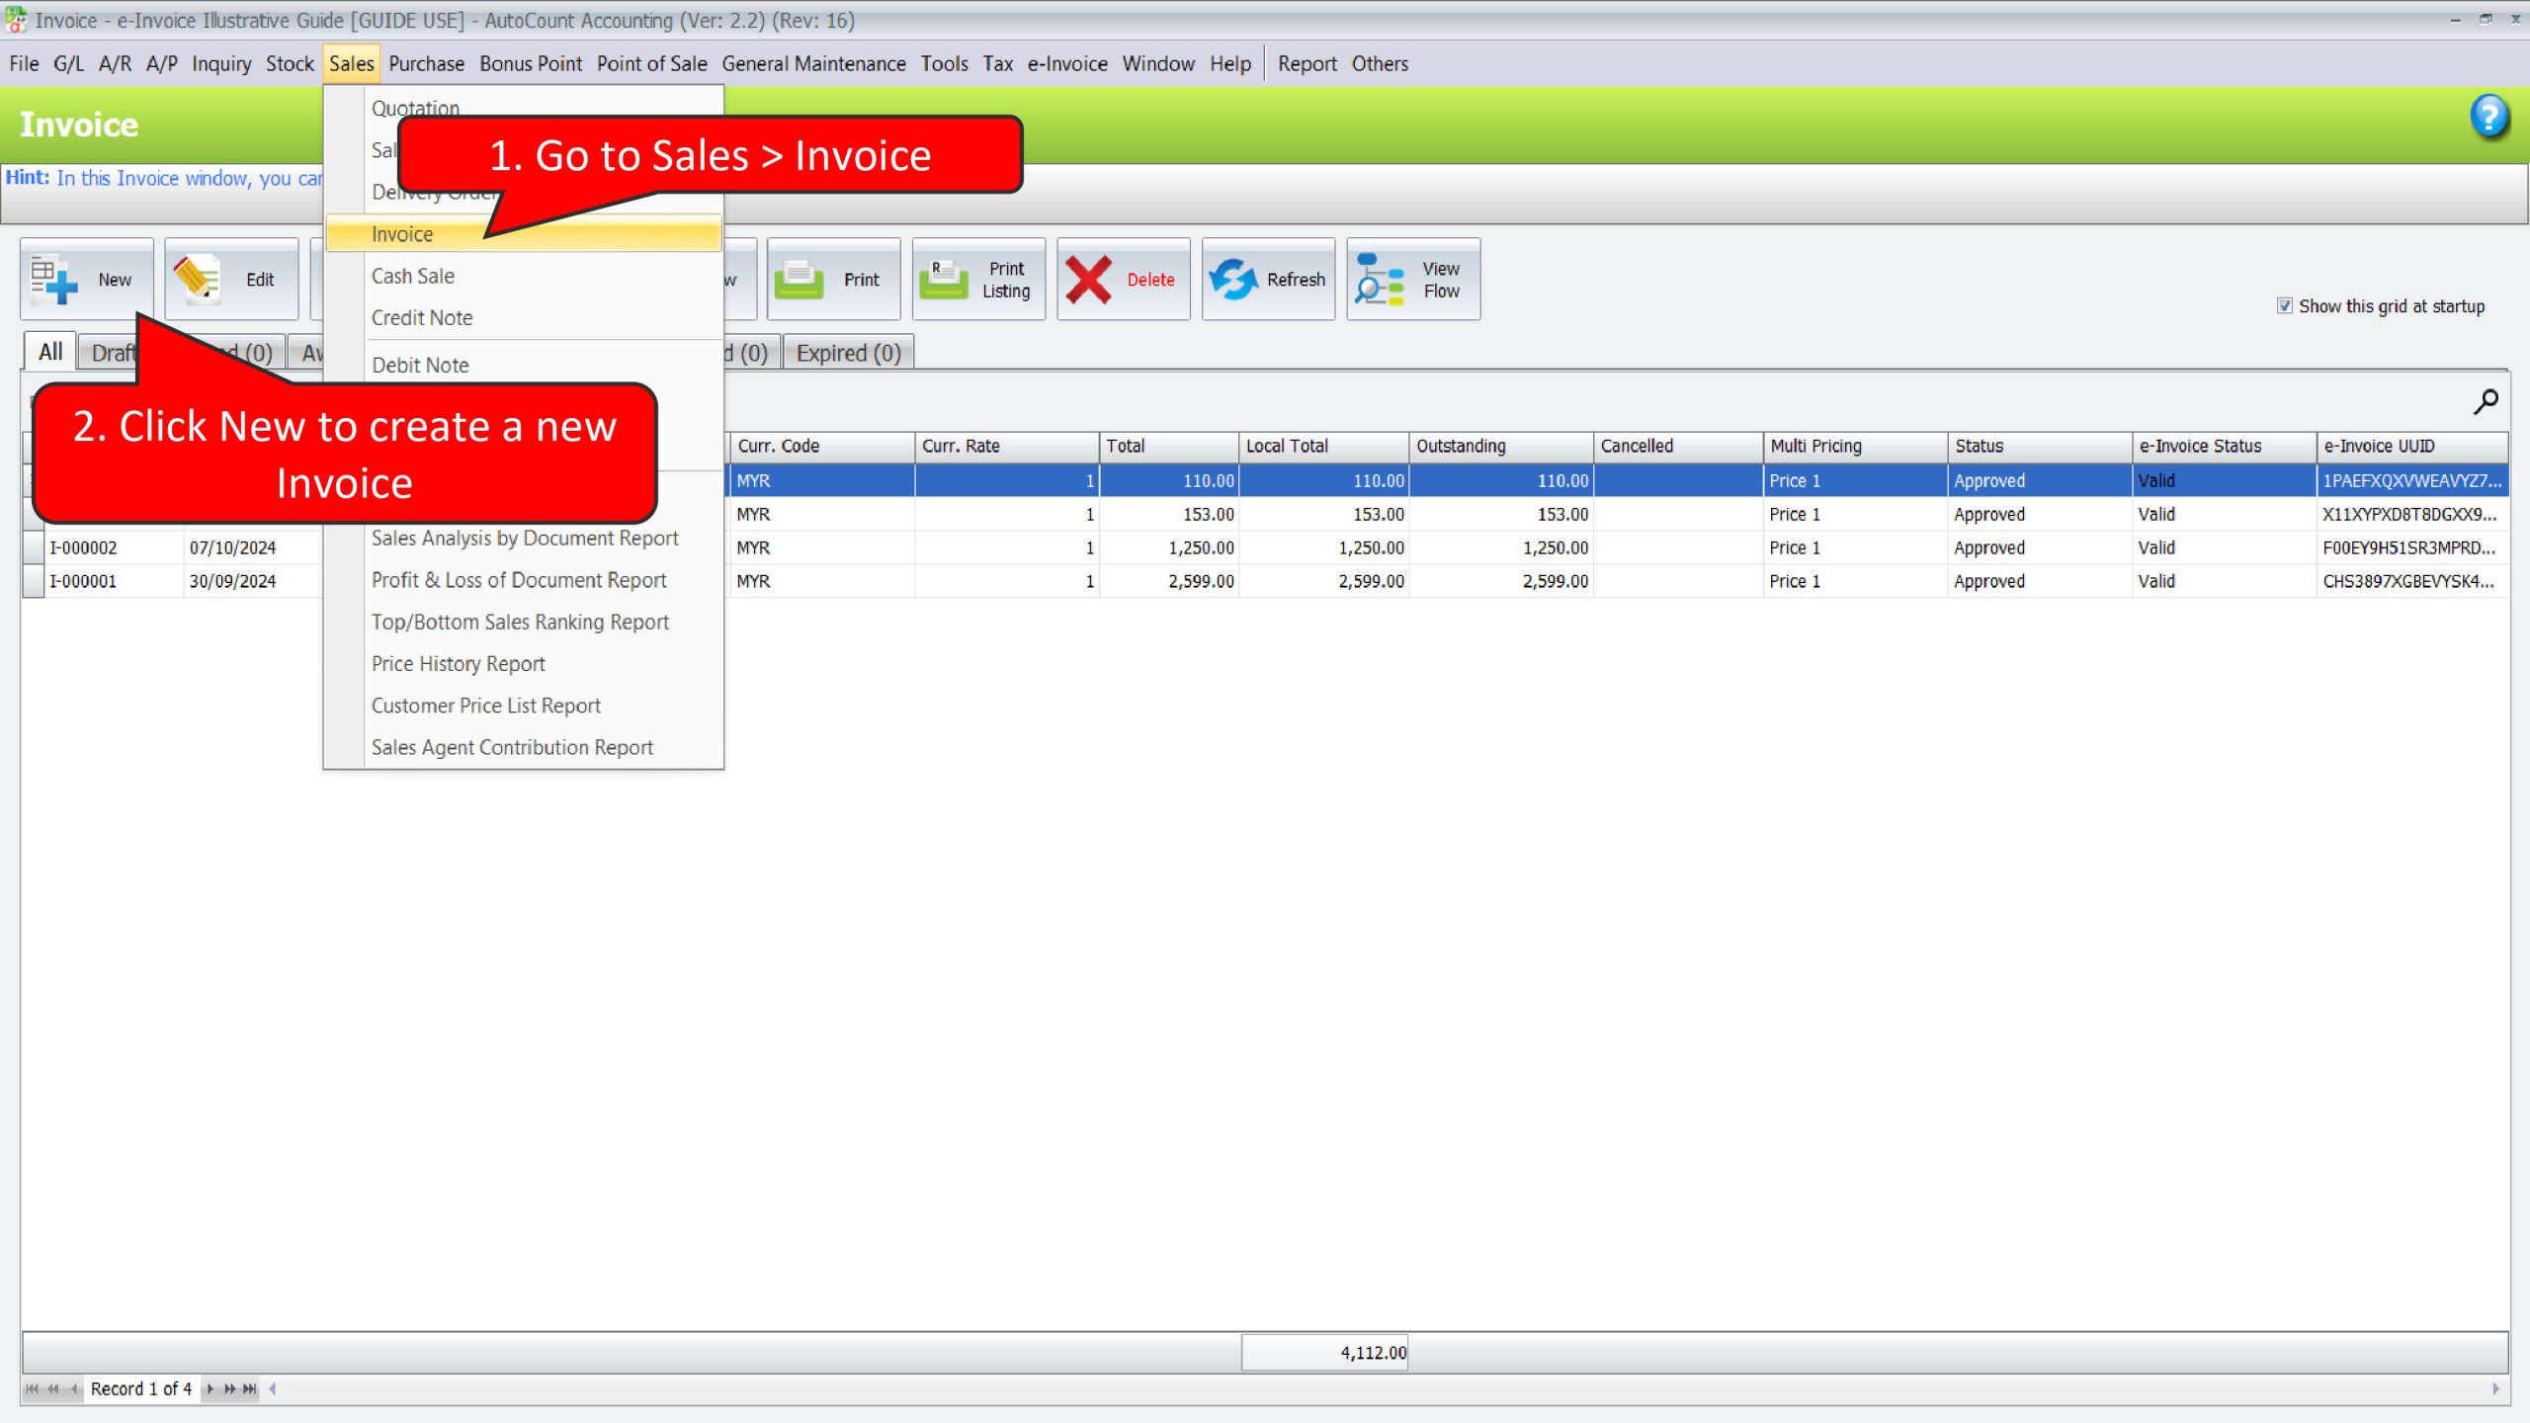Screen dimensions: 2530x1423
Task: Go to previous record navigator arrow
Action: click(x=73, y=1388)
